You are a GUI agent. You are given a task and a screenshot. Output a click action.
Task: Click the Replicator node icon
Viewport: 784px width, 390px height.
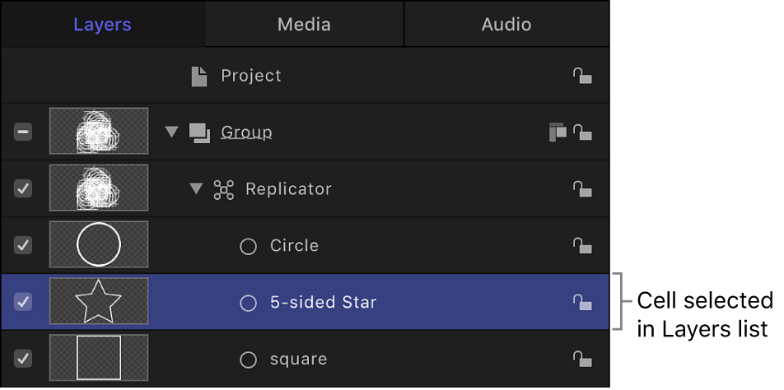coord(224,190)
